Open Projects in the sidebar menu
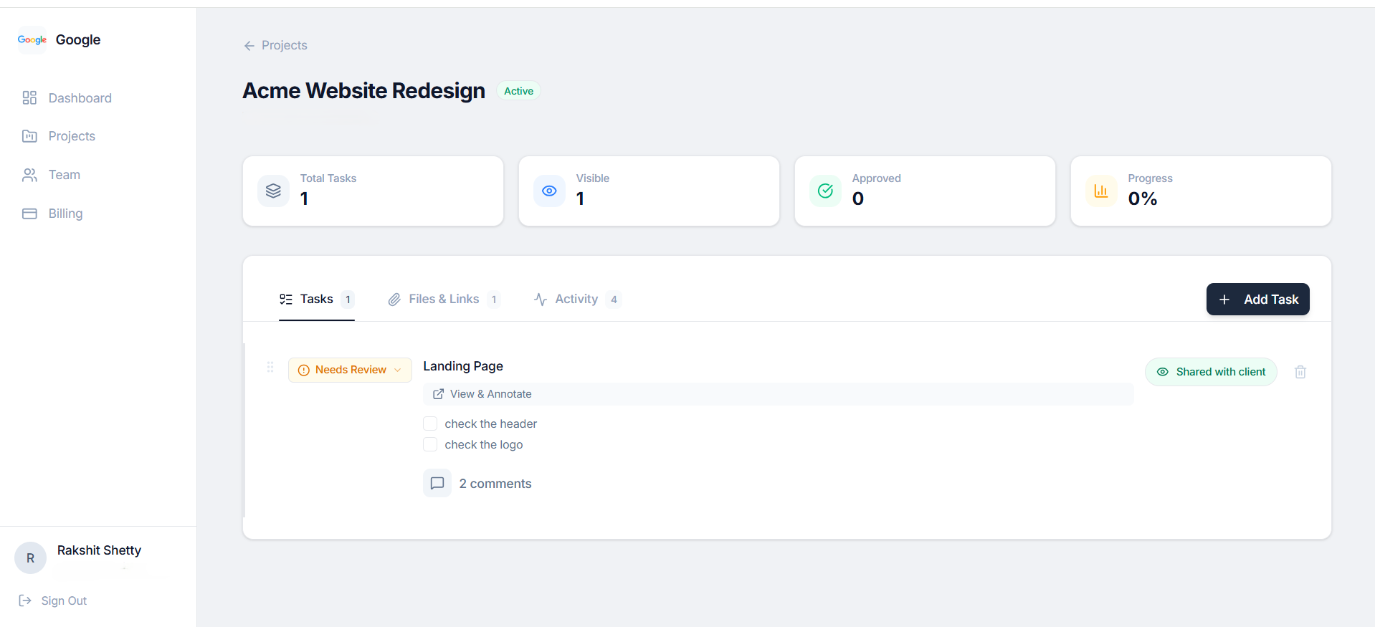Viewport: 1375px width, 627px height. [x=71, y=136]
